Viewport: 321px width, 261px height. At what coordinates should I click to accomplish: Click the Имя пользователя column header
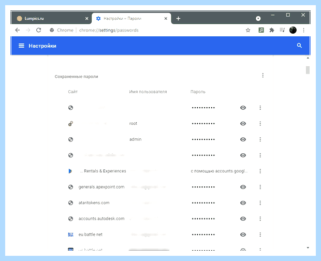click(x=148, y=92)
